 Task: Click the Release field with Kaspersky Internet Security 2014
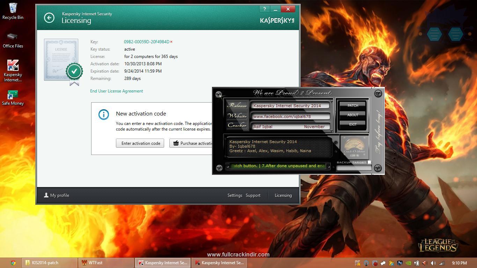[291, 105]
